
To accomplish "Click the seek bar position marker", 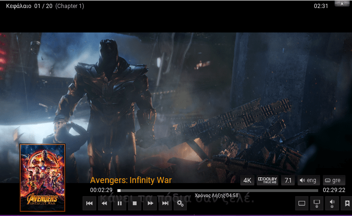I will (x=119, y=191).
